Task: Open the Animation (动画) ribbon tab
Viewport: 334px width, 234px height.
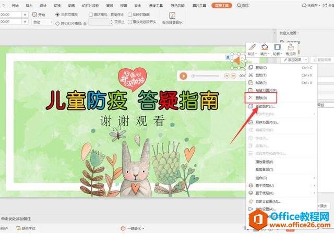Action: (71, 6)
